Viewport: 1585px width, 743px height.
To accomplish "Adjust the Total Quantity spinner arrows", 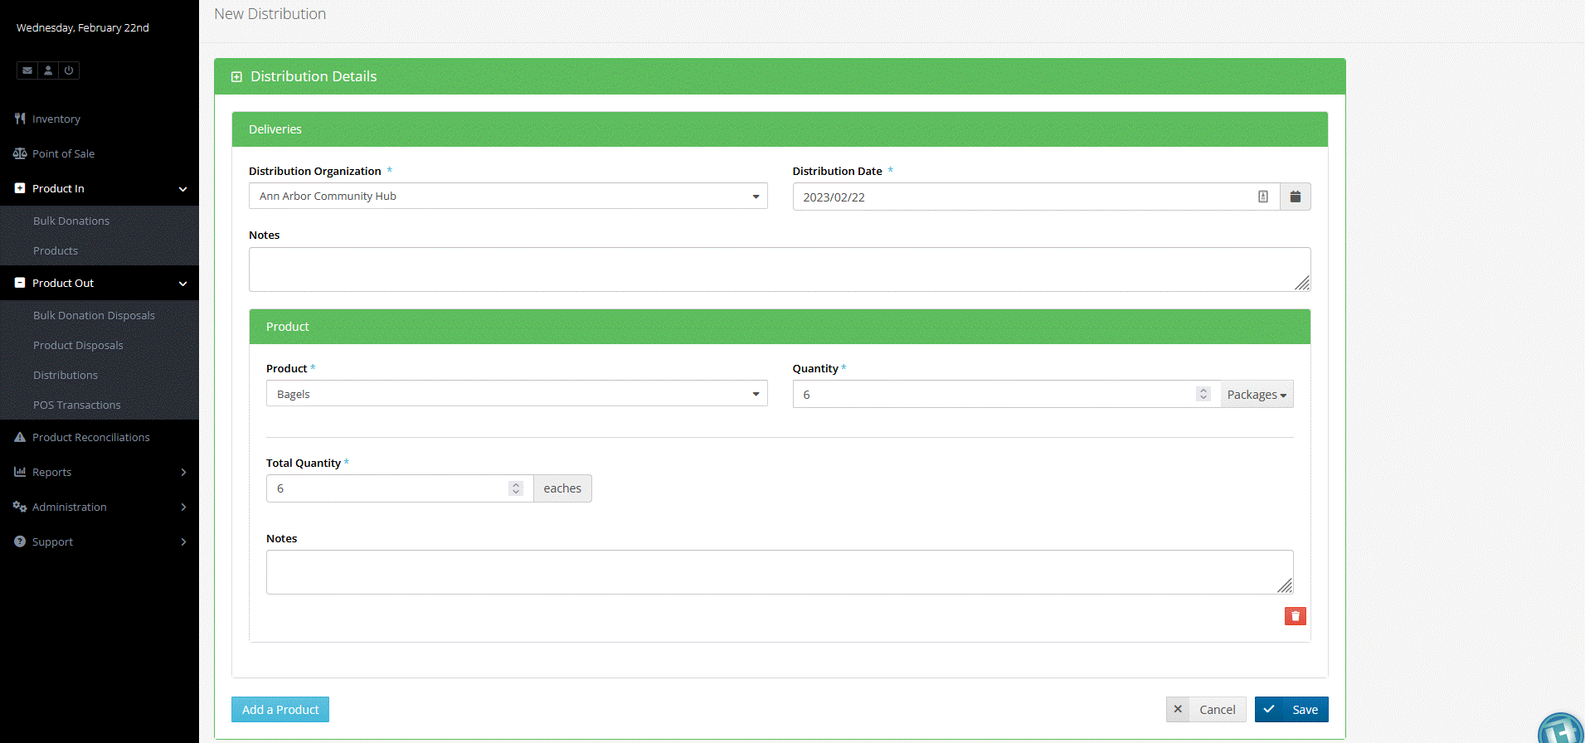I will tap(516, 488).
